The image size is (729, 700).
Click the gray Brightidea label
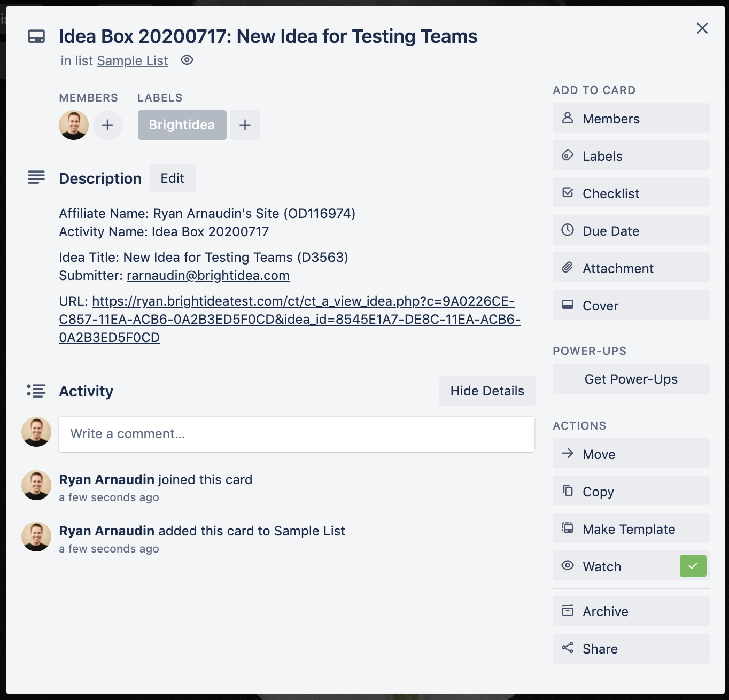pos(182,125)
